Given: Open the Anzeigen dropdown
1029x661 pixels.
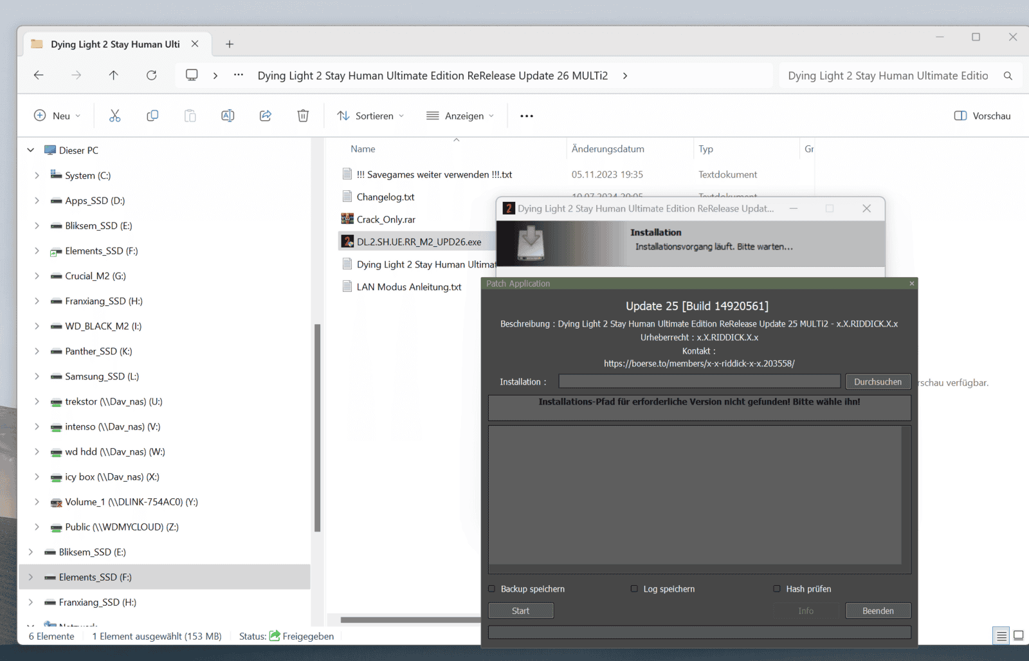Looking at the screenshot, I should click(x=460, y=116).
